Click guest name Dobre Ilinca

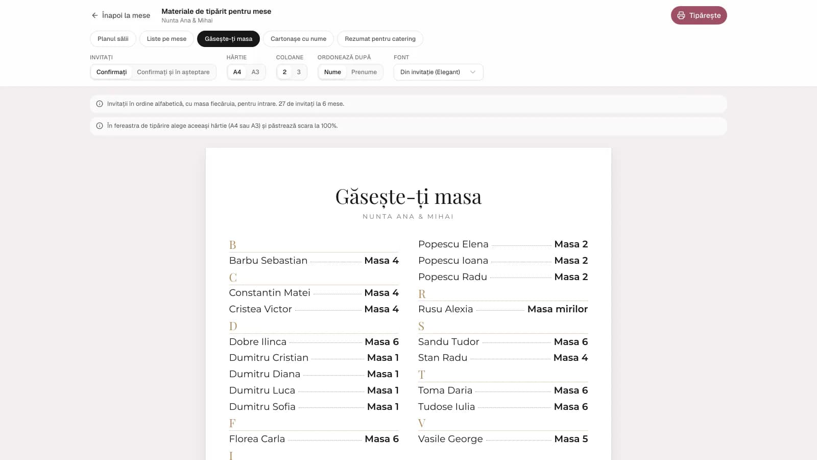pyautogui.click(x=258, y=342)
